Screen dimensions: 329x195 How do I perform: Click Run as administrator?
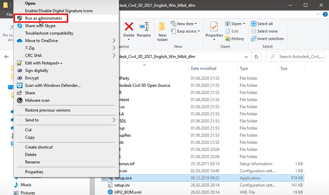click(66, 18)
